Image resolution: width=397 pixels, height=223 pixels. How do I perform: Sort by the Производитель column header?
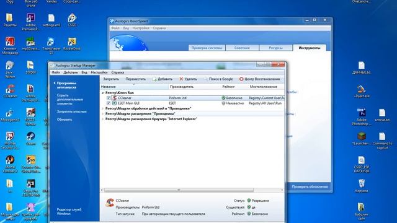point(195,87)
